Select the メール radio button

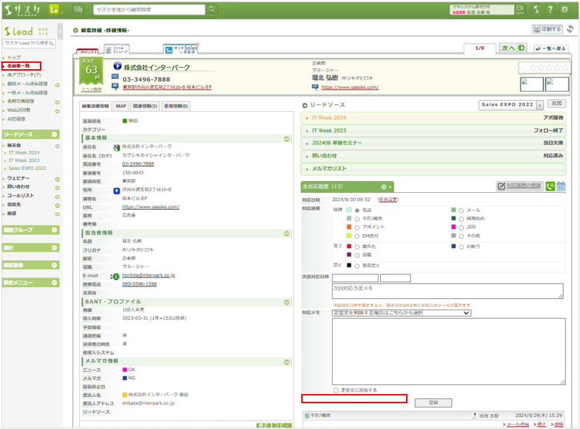pos(461,210)
